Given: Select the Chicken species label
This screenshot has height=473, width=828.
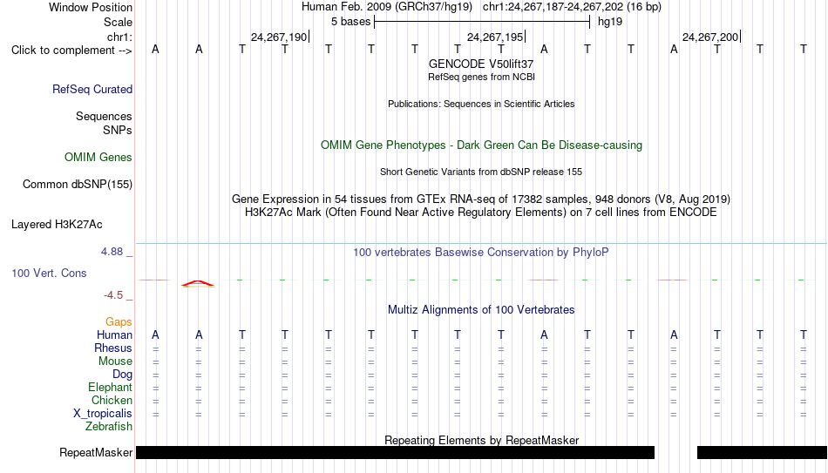Looking at the screenshot, I should (x=112, y=400).
